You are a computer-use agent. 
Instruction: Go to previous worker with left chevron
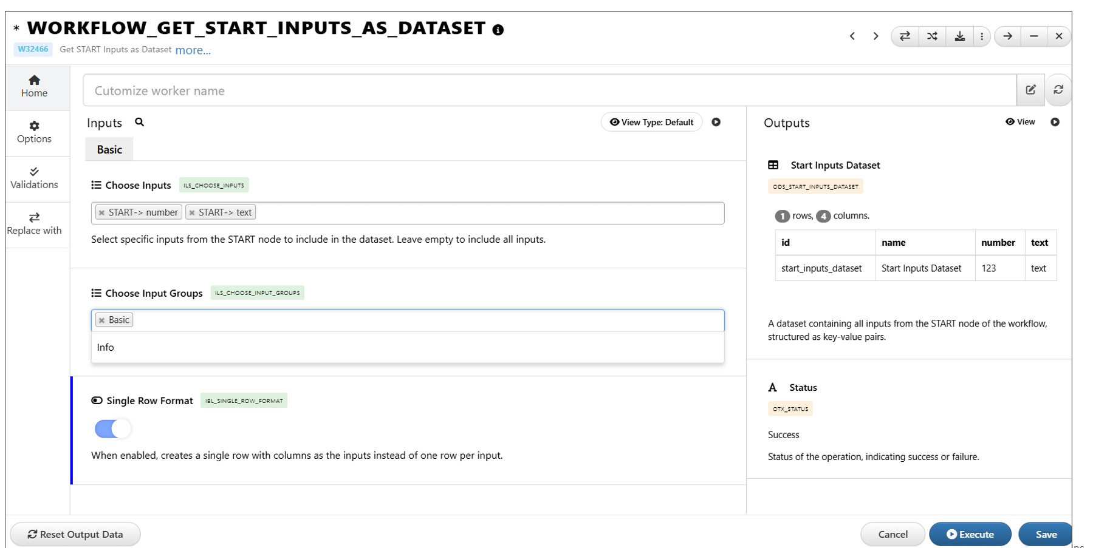[852, 36]
